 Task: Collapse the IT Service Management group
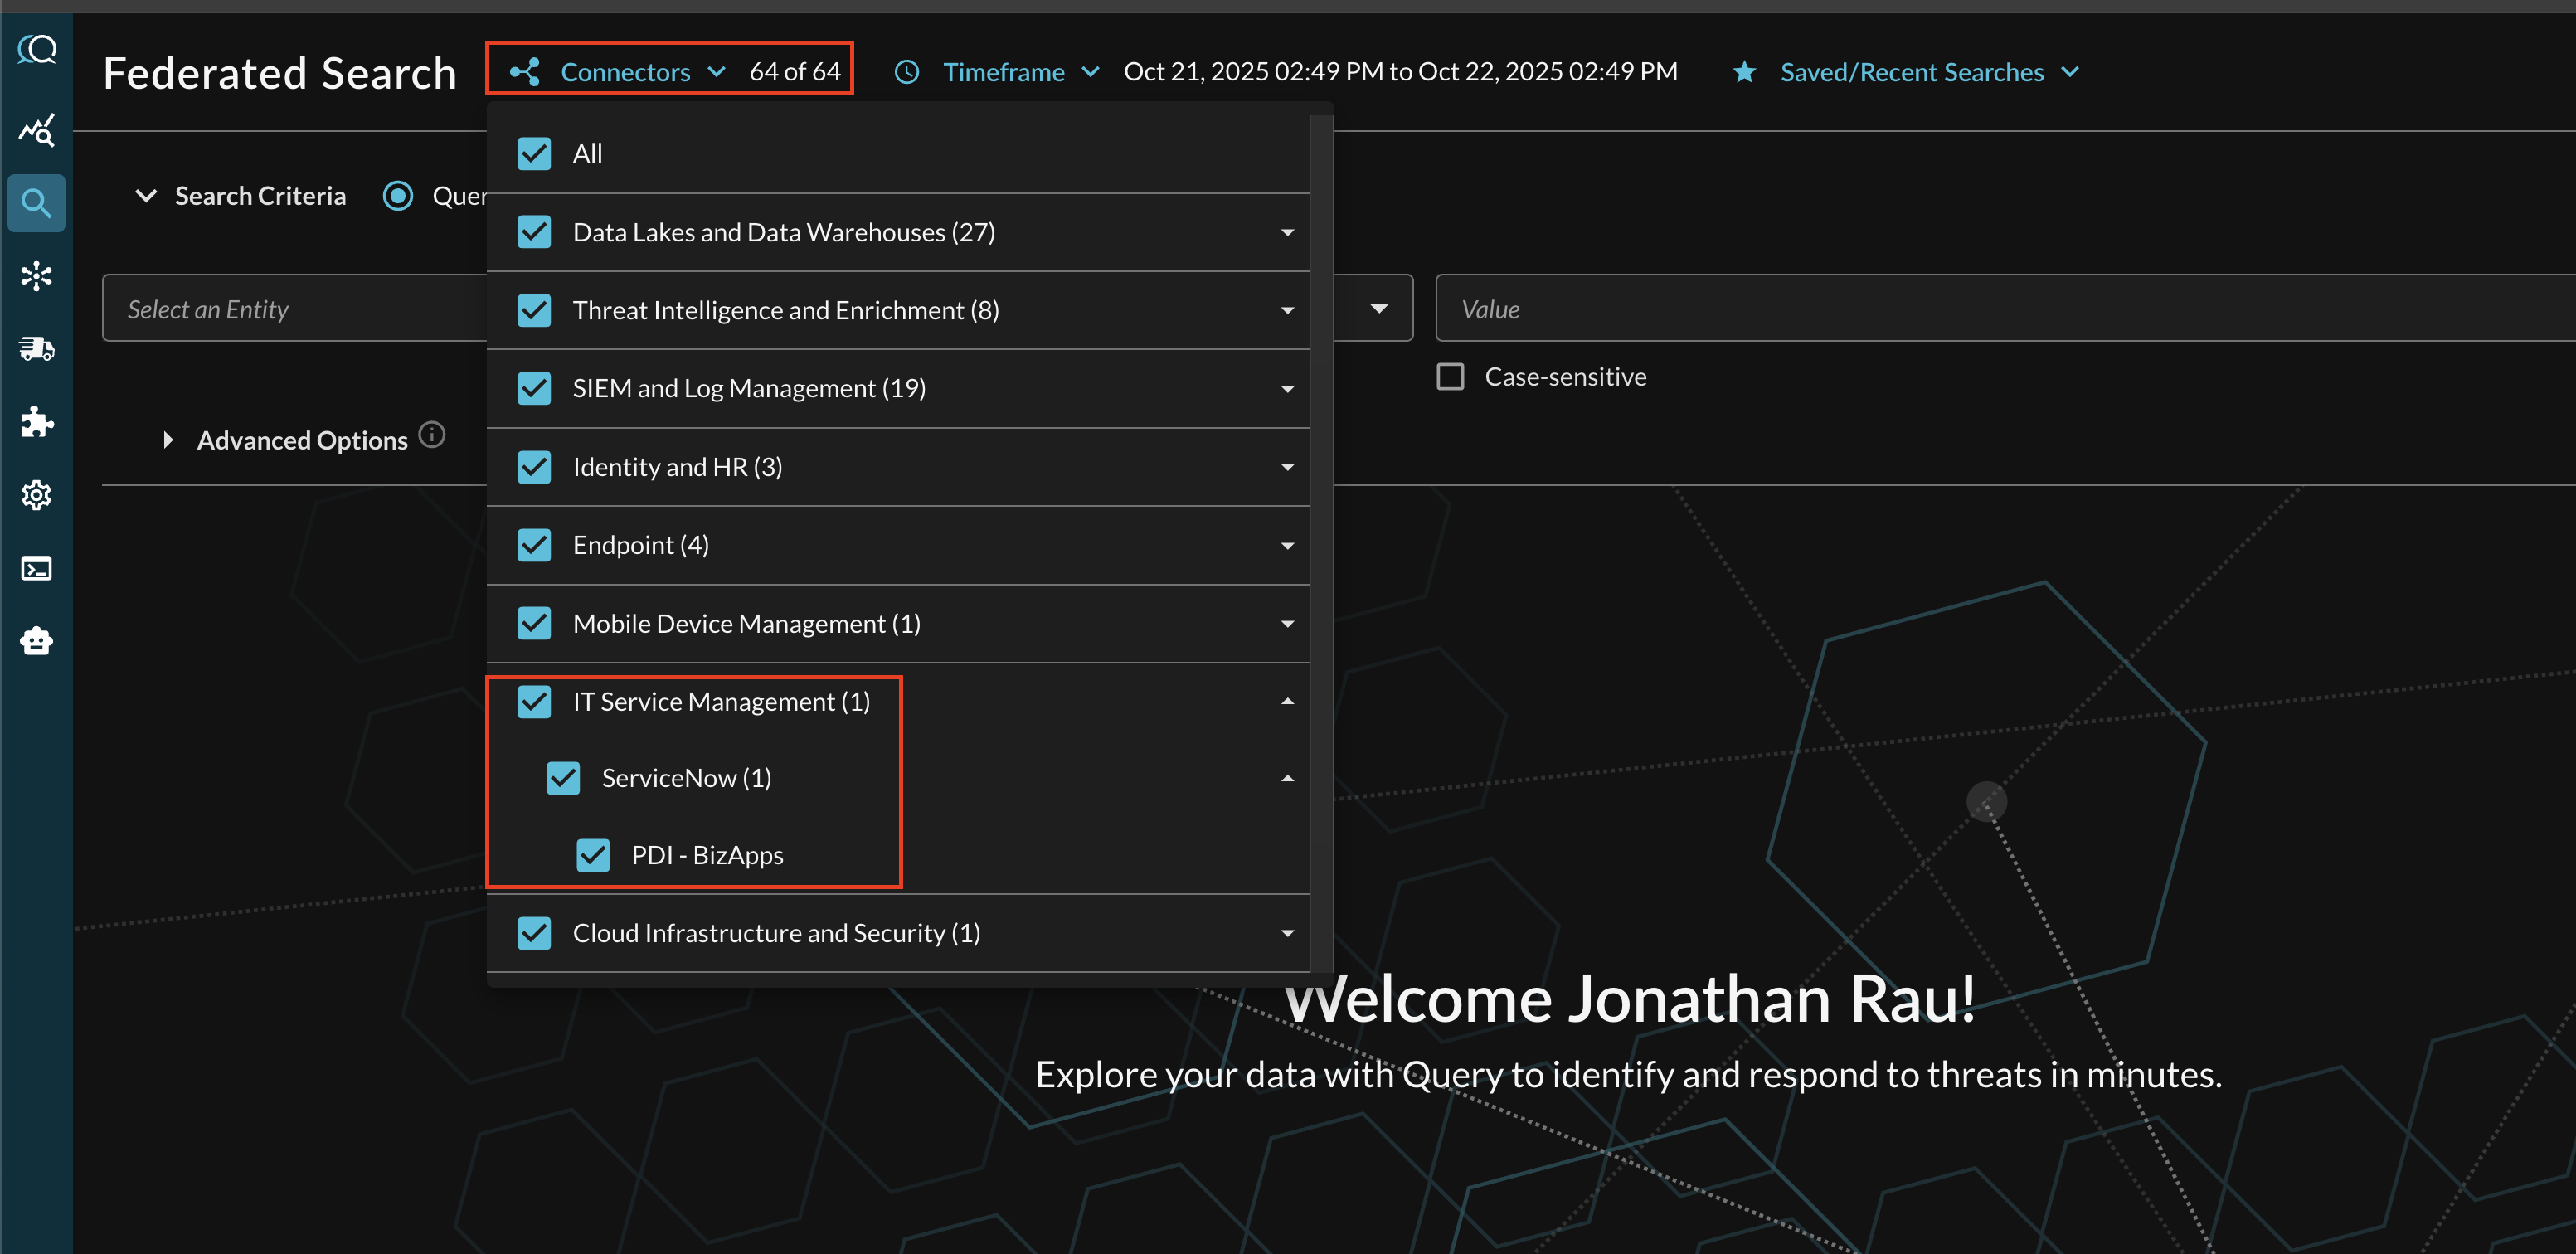coord(1287,702)
